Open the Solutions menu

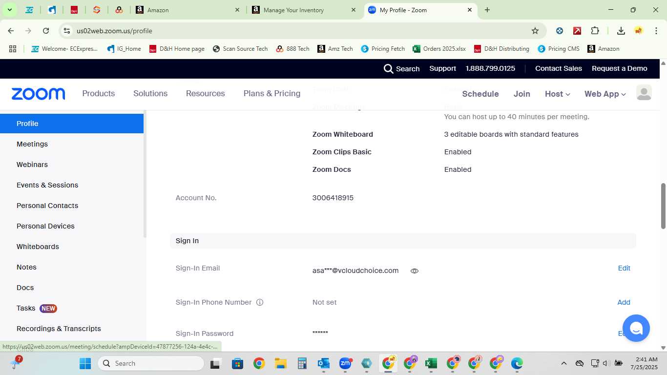pos(150,93)
